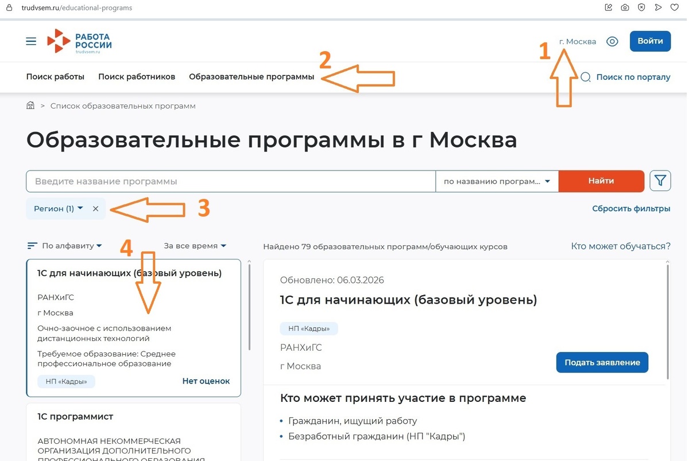Click the magnifier icon of portal search
This screenshot has width=689, height=461.
coord(586,77)
